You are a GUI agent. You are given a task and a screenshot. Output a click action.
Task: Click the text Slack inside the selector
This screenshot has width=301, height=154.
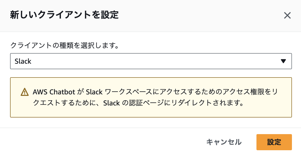pyautogui.click(x=23, y=61)
